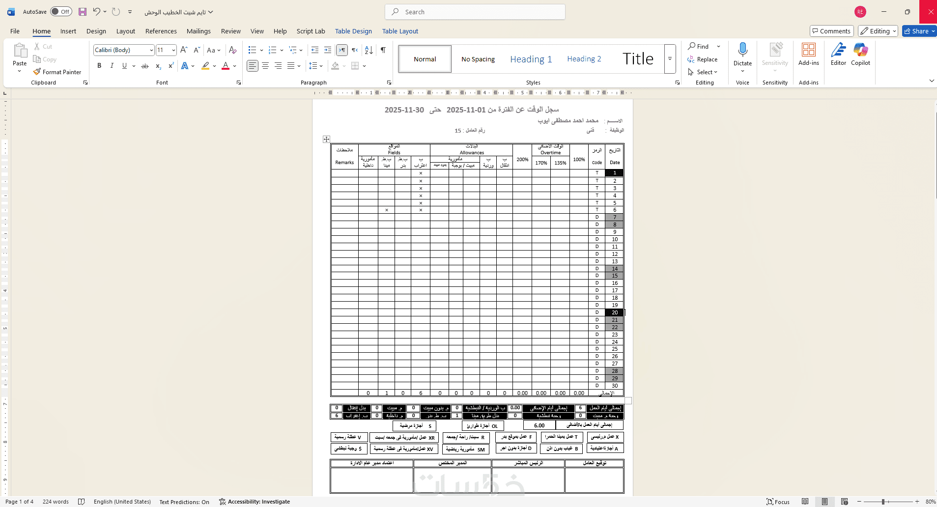Apply the No Spacing style
The width and height of the screenshot is (937, 507).
coord(478,59)
